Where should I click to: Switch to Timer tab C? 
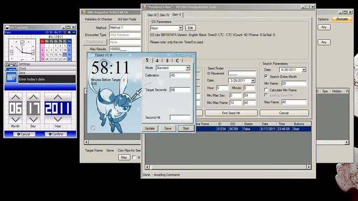click(x=177, y=60)
